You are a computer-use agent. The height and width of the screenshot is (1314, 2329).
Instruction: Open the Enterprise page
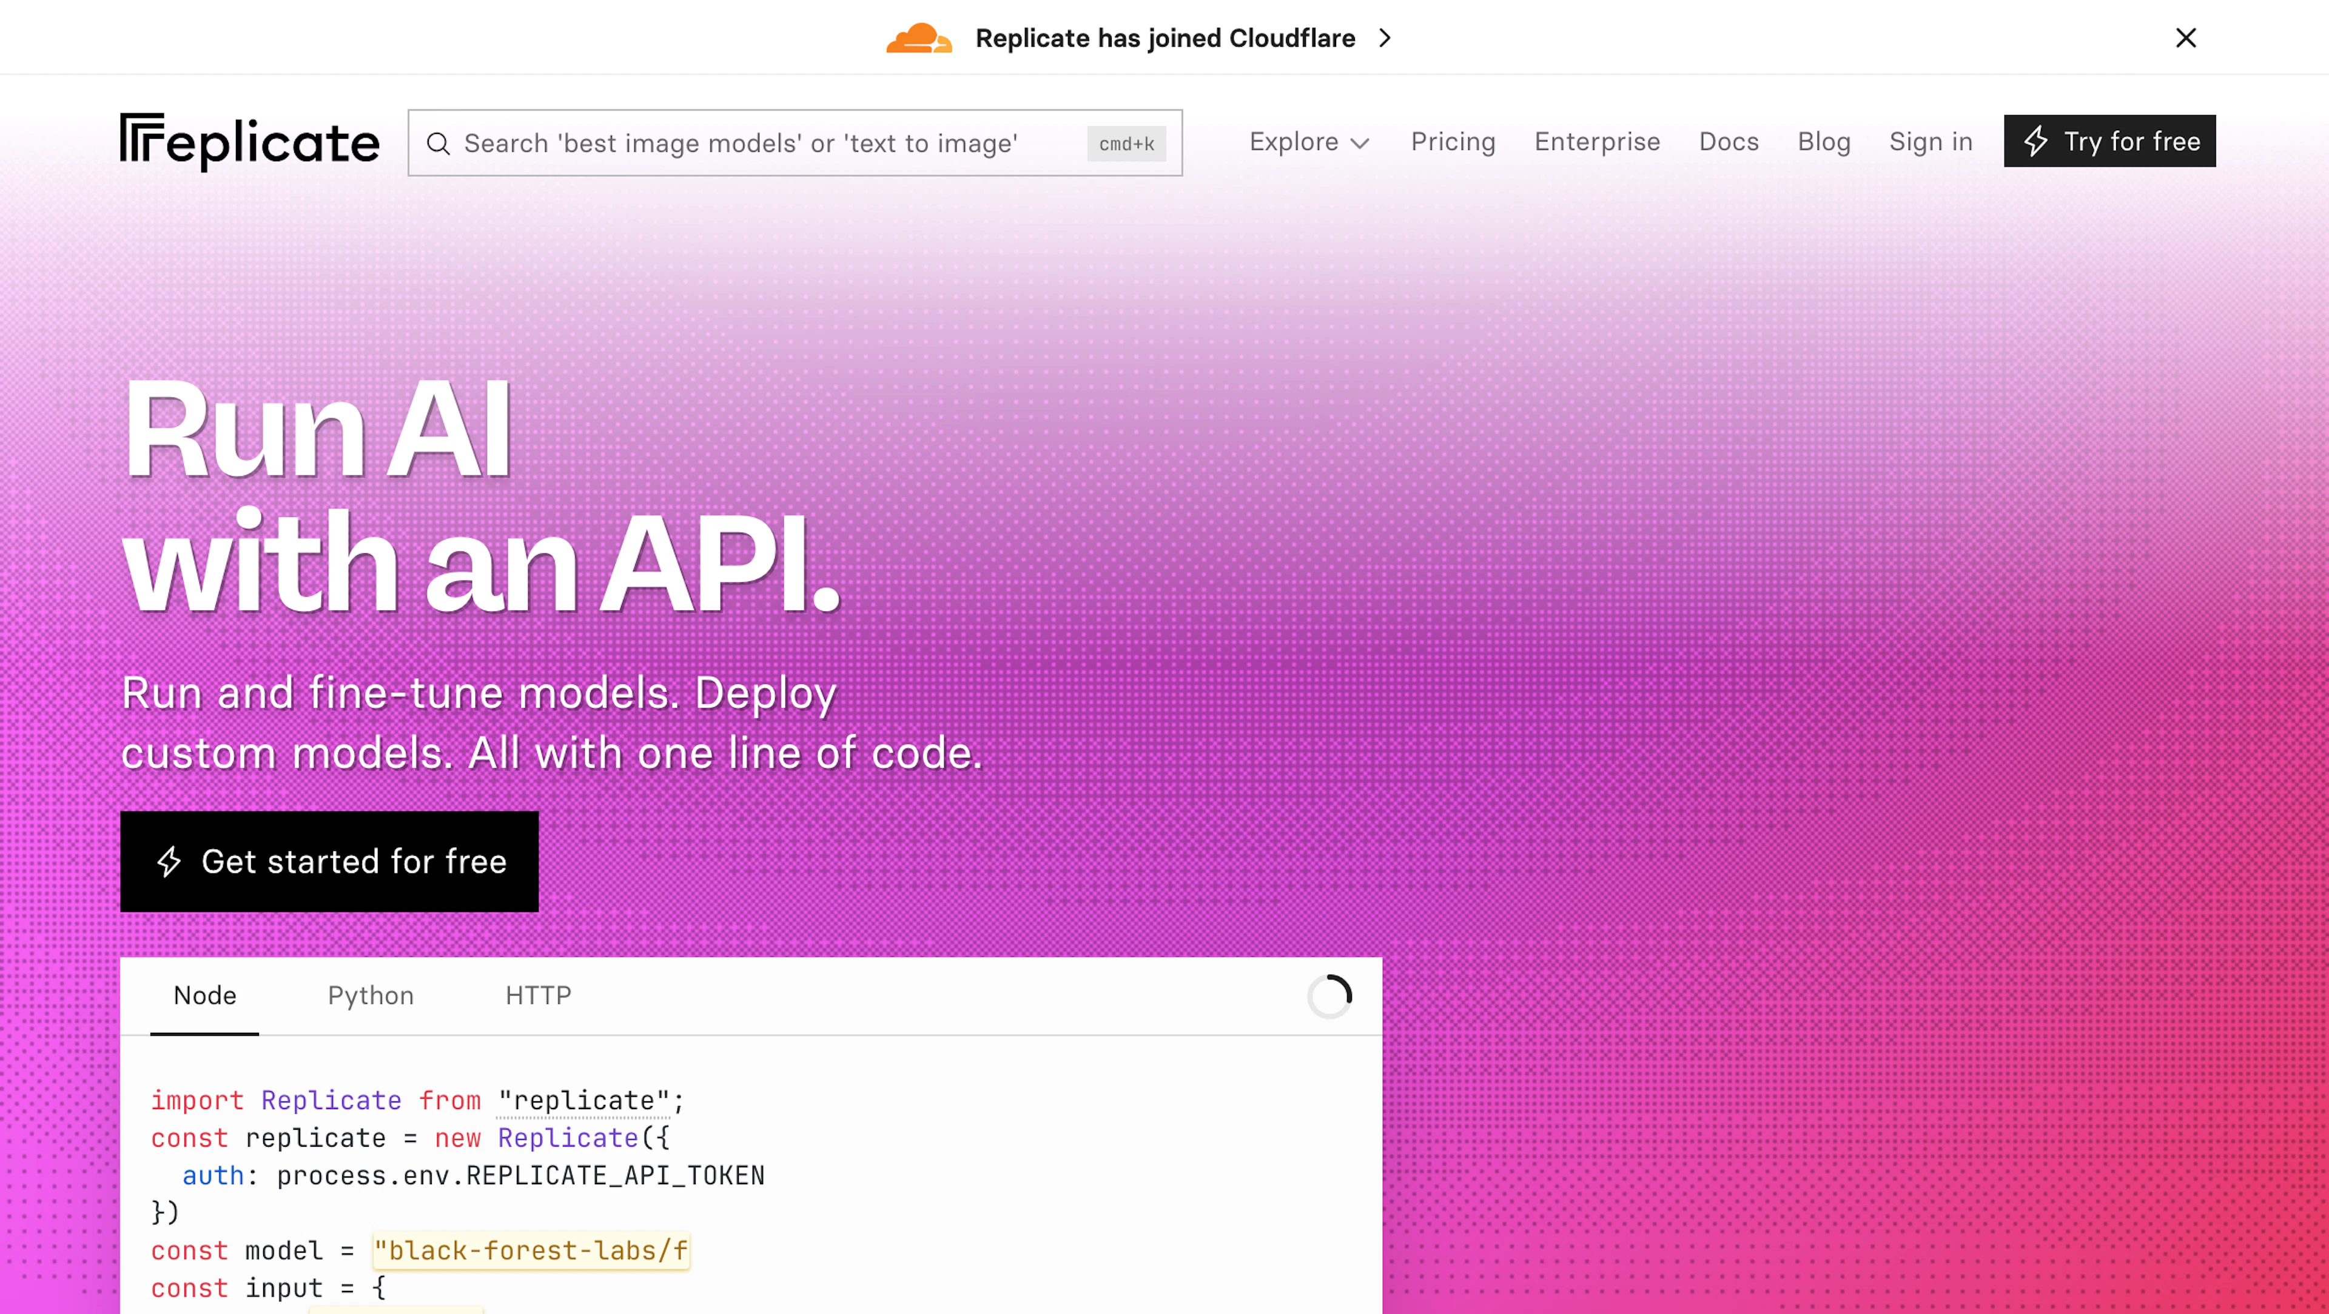point(1597,142)
